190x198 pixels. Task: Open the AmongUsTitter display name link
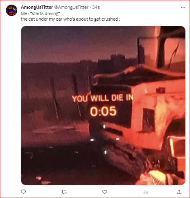[37, 7]
